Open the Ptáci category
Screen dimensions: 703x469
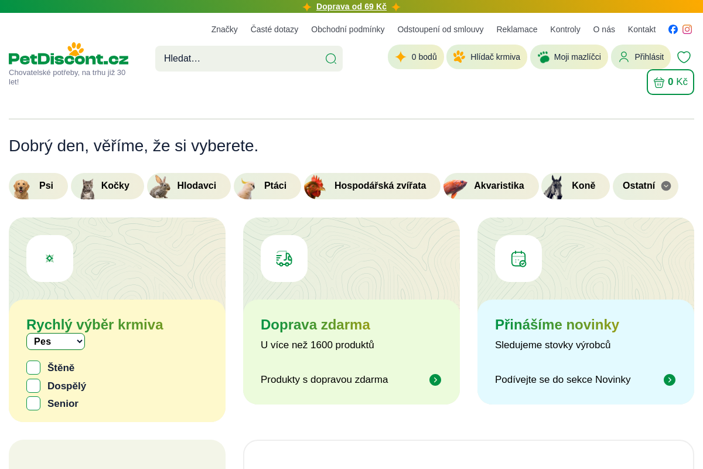(x=267, y=186)
